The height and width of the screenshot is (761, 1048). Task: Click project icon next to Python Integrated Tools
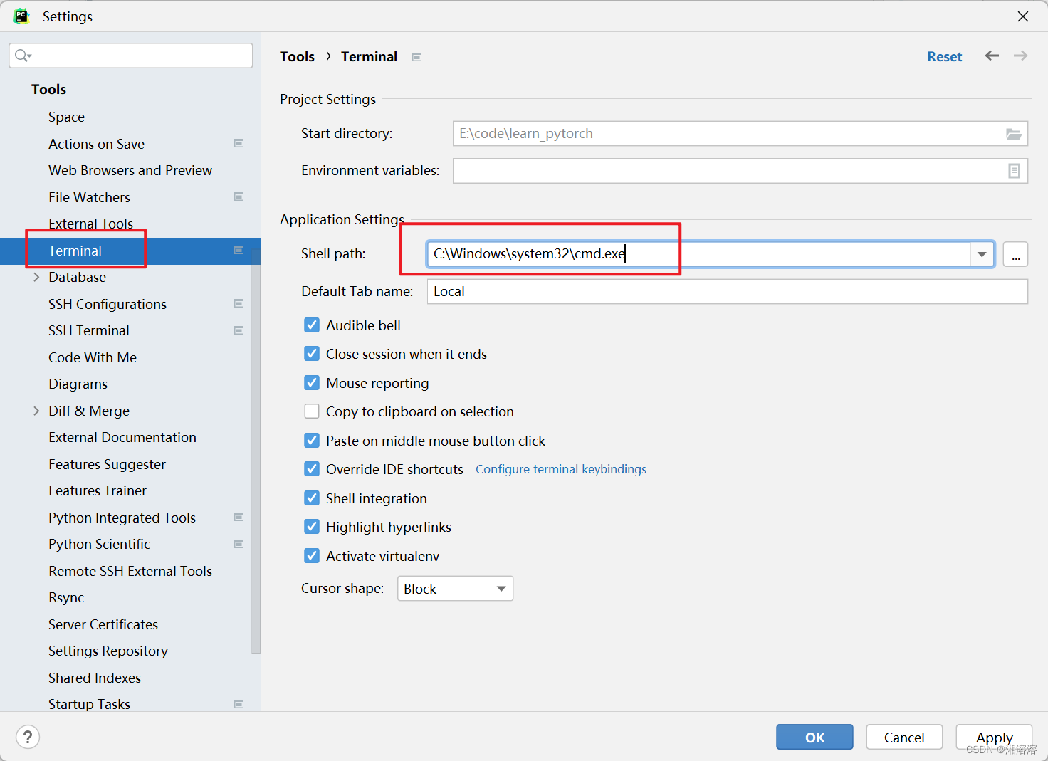(239, 517)
